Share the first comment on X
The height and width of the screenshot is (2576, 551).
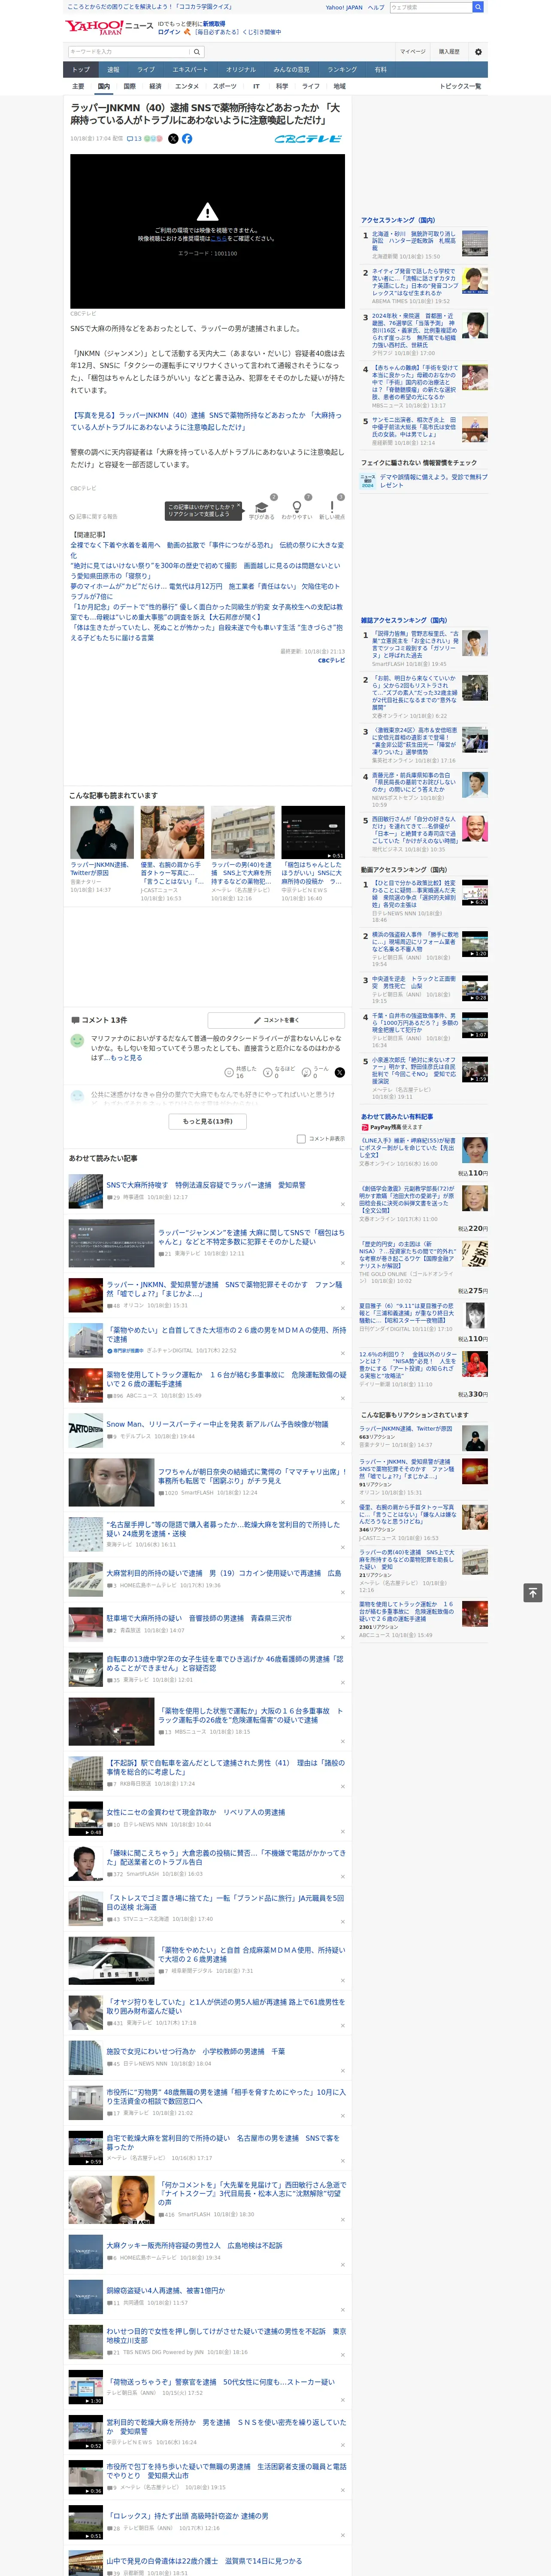[340, 1072]
